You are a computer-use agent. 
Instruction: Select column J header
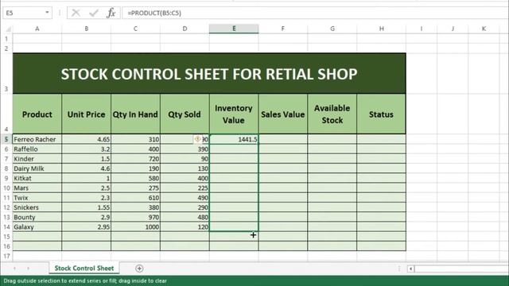coord(453,29)
